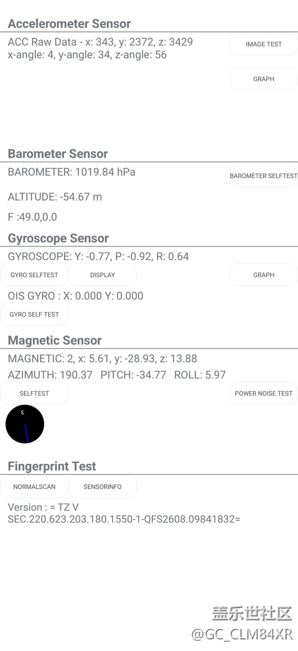This screenshot has width=298, height=651.
Task: Tap the fingerprint Version text
Action: tap(124, 513)
